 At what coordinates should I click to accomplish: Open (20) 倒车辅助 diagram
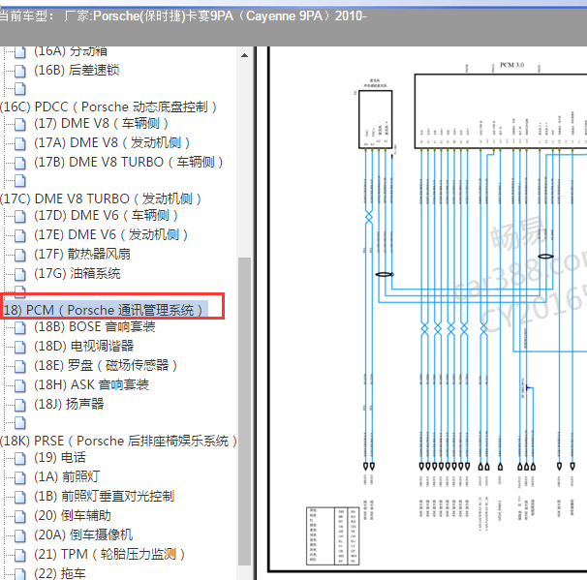(73, 516)
